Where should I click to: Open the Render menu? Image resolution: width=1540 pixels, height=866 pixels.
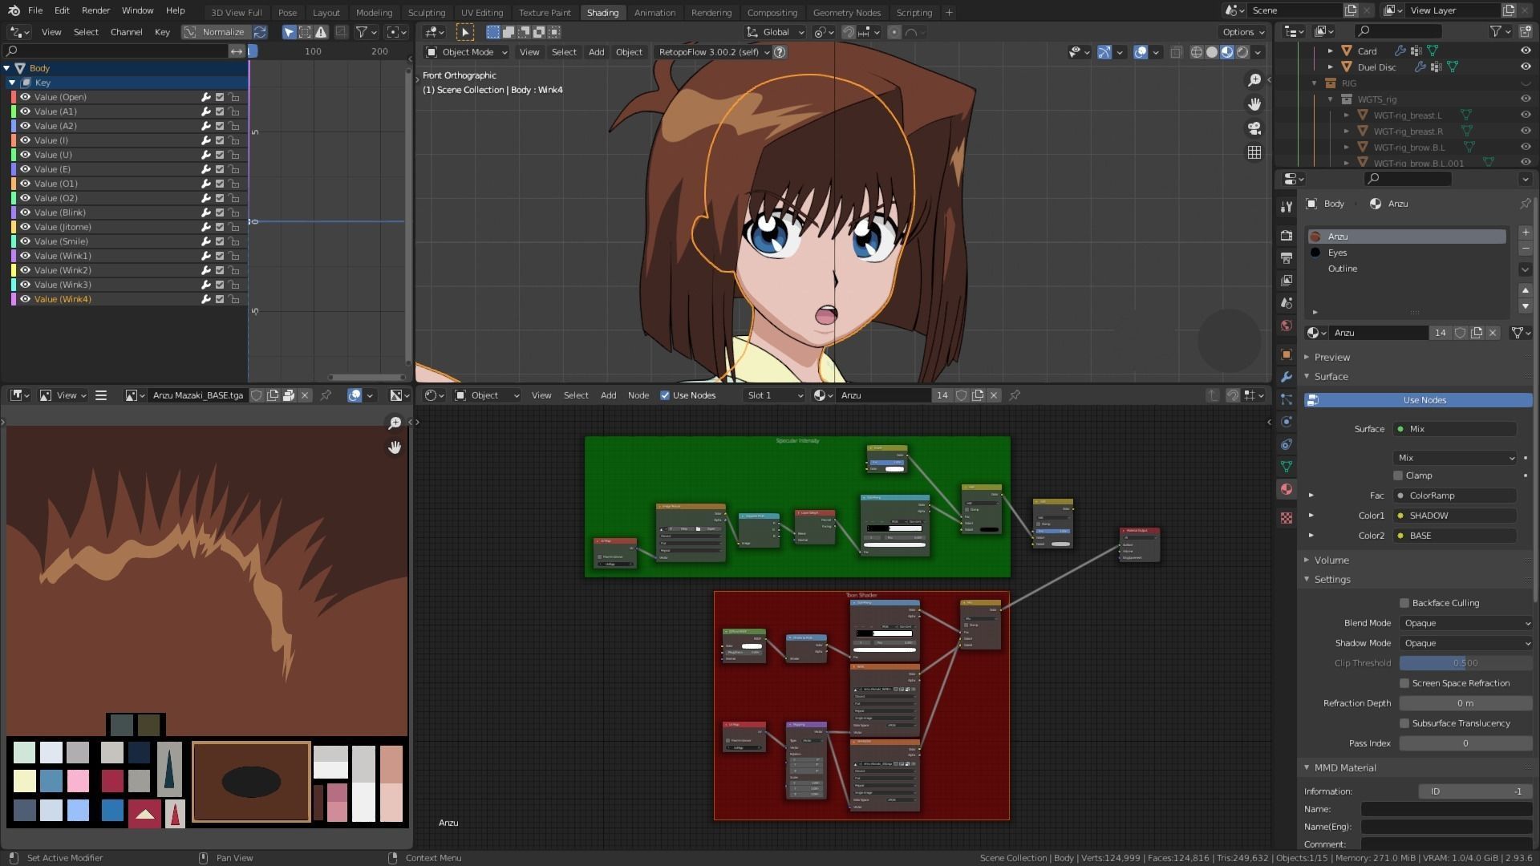(95, 10)
